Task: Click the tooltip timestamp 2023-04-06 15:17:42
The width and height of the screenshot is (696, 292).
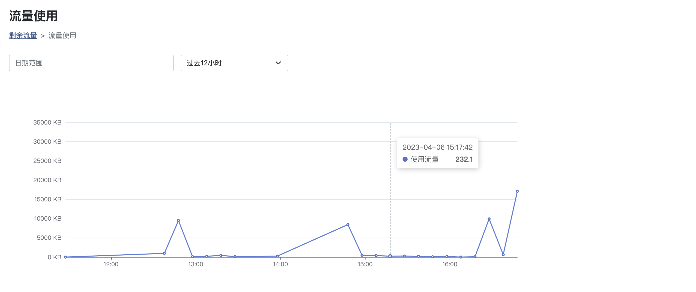Action: [x=437, y=147]
